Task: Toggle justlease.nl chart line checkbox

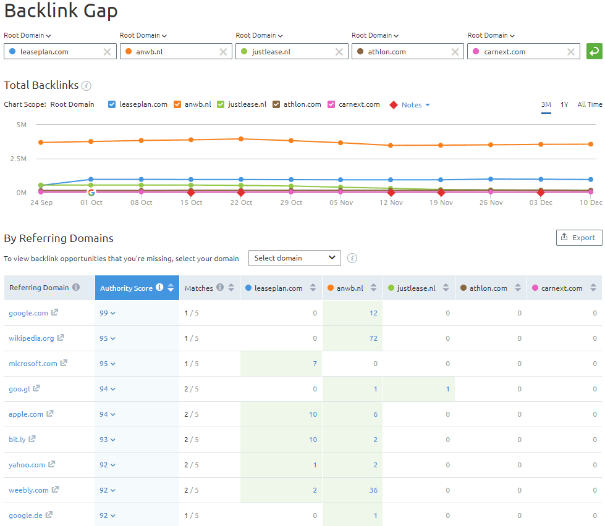Action: 221,104
